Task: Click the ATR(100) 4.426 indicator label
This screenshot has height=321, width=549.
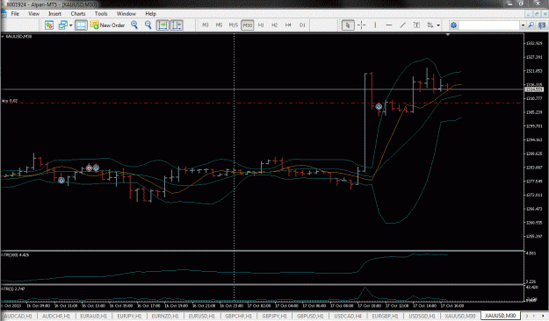Action: [15, 255]
